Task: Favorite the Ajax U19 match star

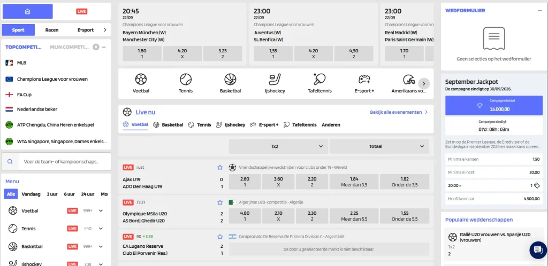Action: pos(220,168)
